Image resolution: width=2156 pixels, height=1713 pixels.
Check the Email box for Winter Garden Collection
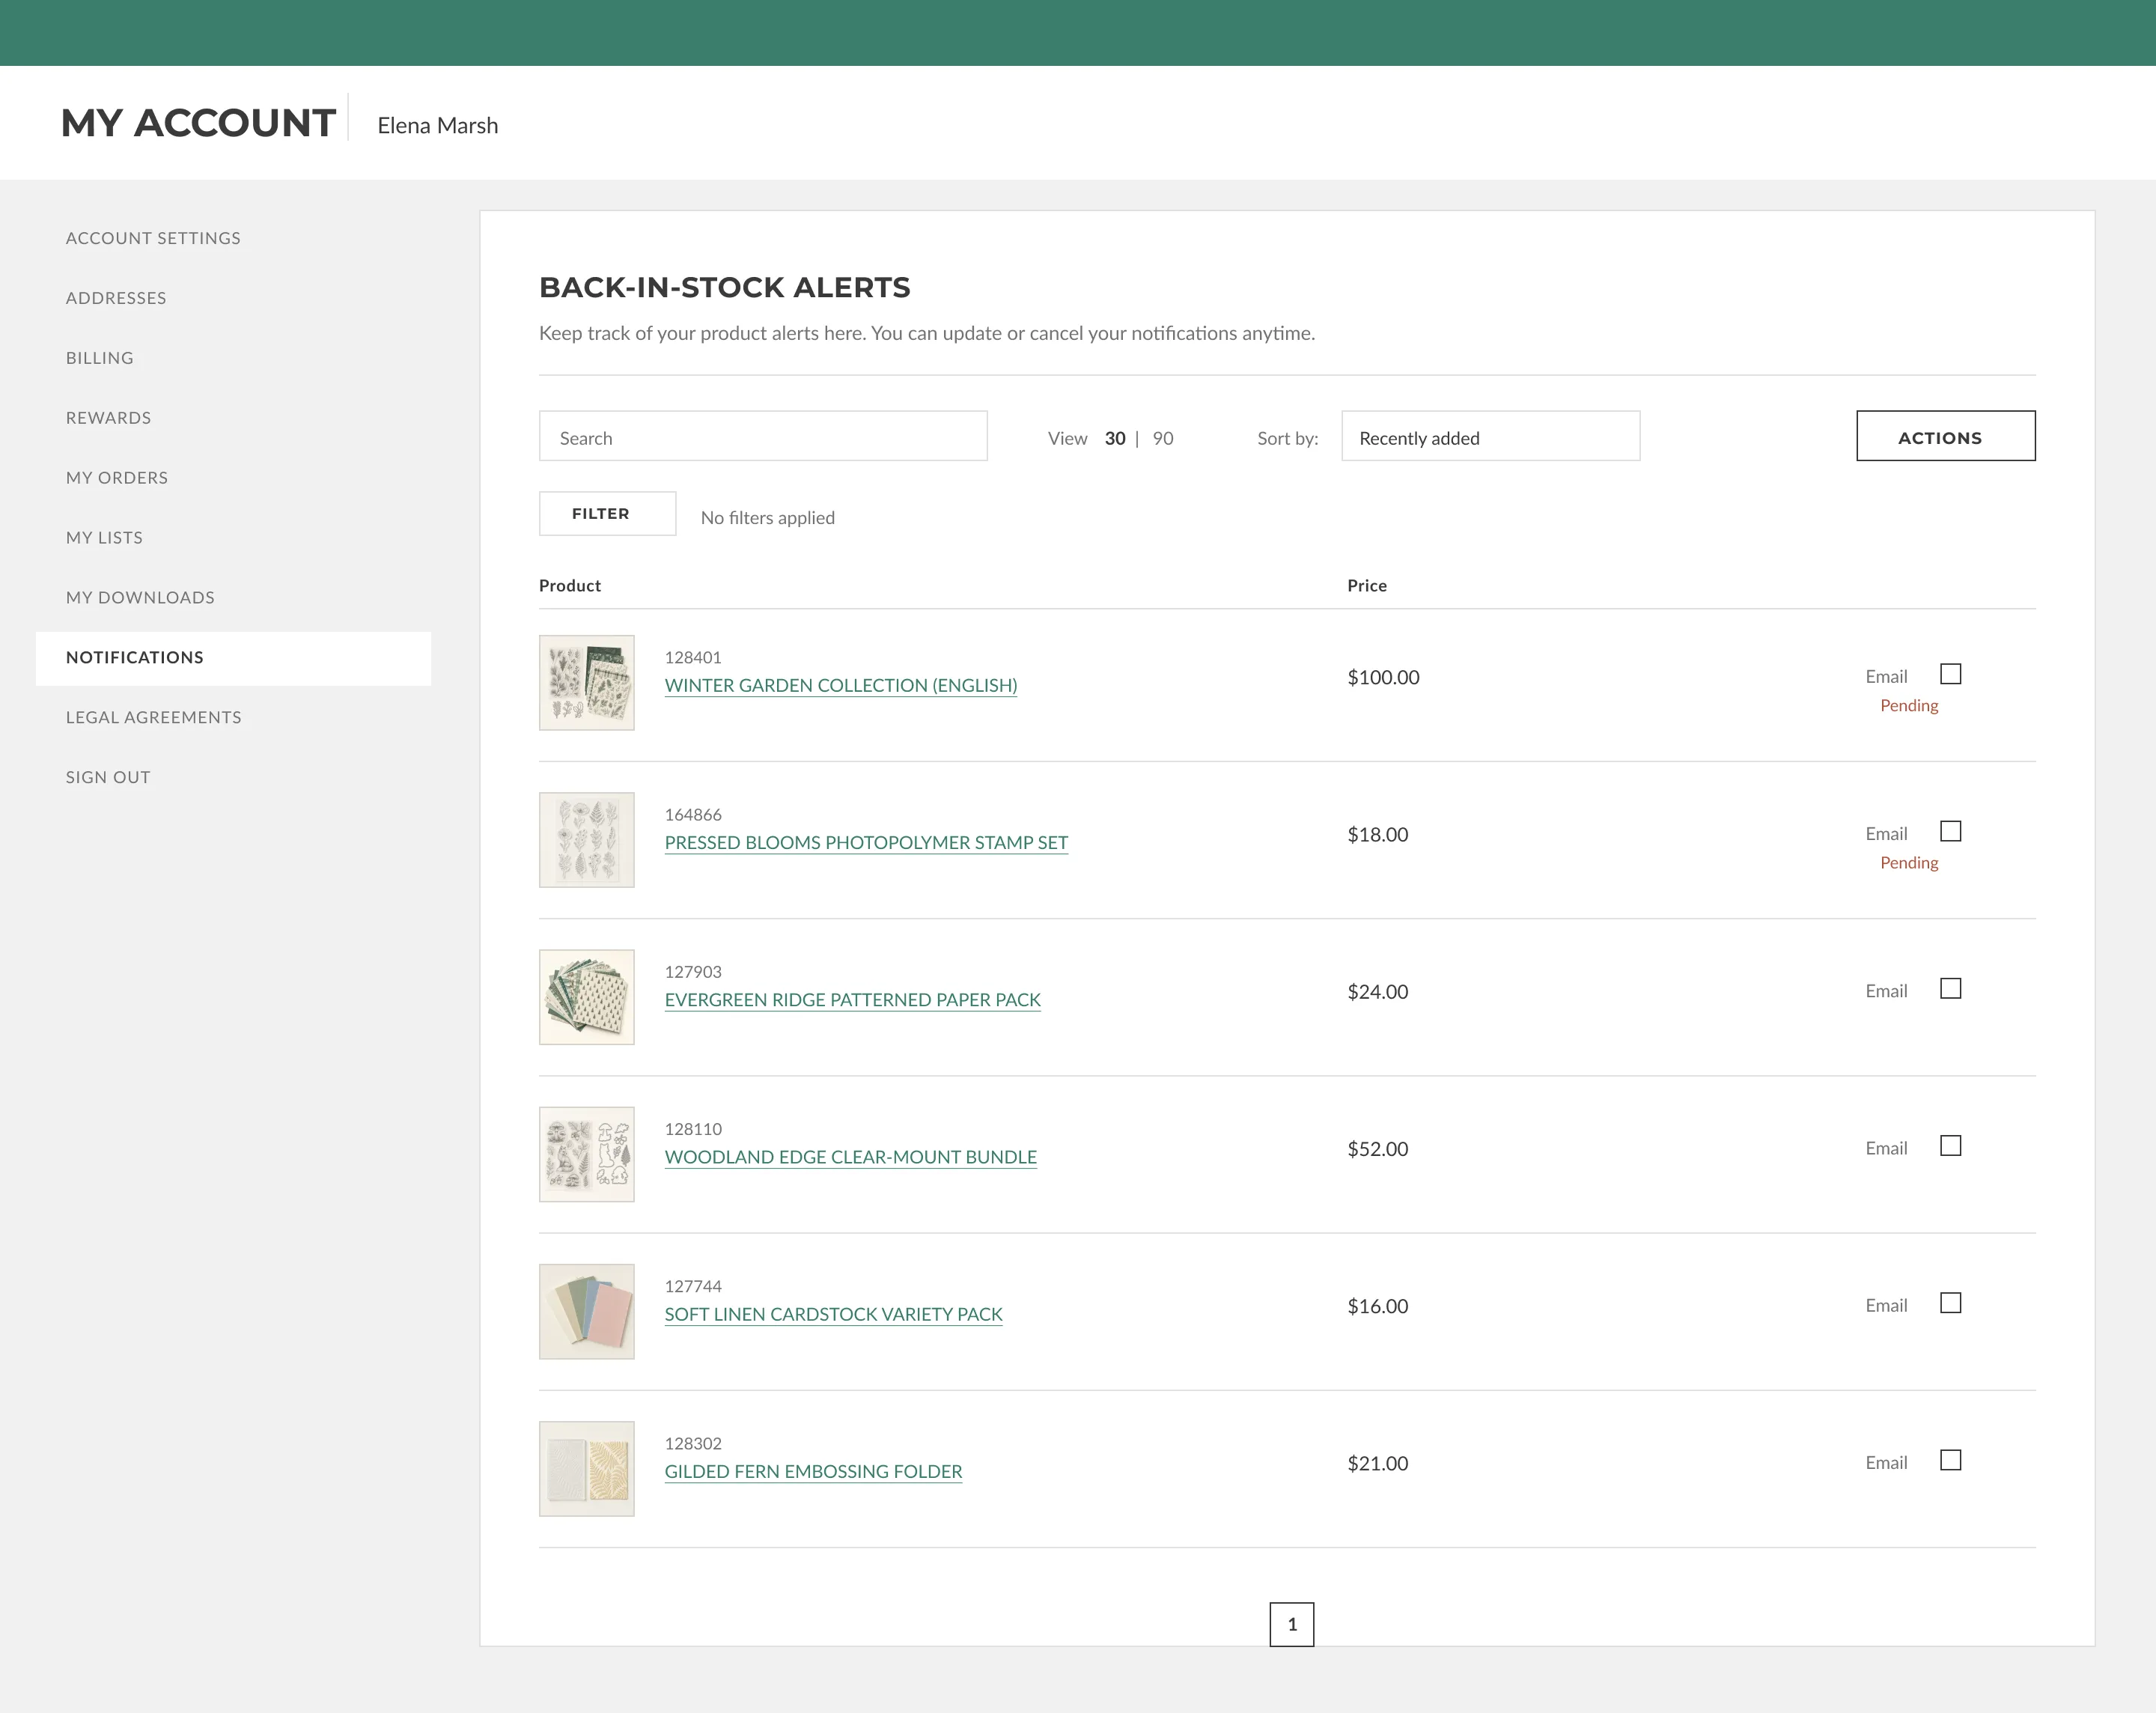[x=1950, y=674]
